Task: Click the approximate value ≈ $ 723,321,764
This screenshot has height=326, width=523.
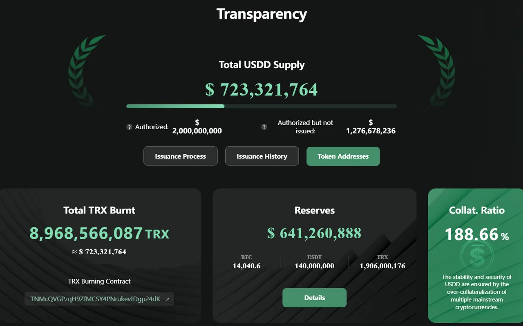Action: point(99,252)
